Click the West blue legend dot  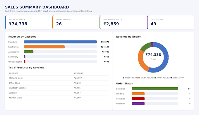click(123, 78)
